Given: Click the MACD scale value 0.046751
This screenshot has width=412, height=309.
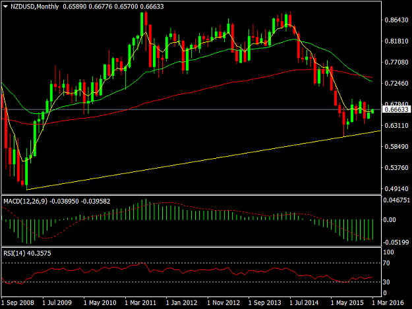Looking at the screenshot, I should pos(396,200).
